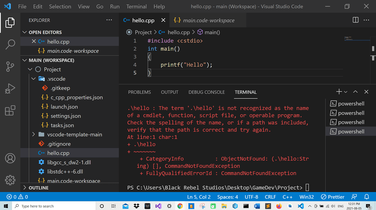Open the Selection menu
Viewport: 376px width, 210px height.
60,7
